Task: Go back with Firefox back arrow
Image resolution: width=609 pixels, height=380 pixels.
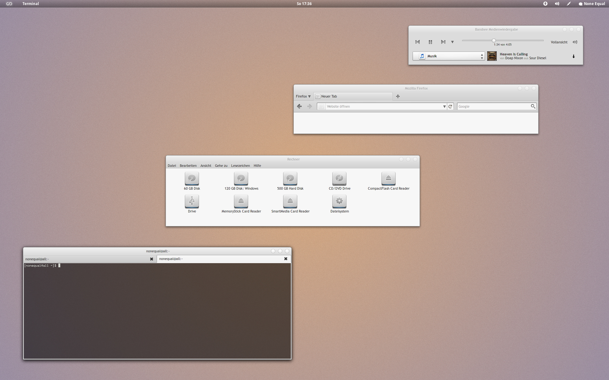Action: pyautogui.click(x=299, y=106)
